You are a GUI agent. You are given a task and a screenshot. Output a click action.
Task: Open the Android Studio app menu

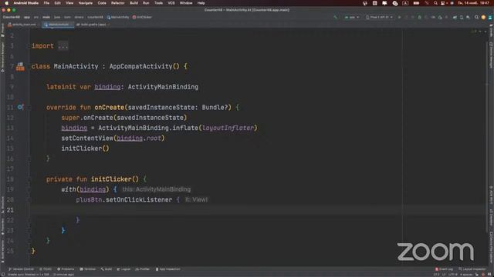25,3
